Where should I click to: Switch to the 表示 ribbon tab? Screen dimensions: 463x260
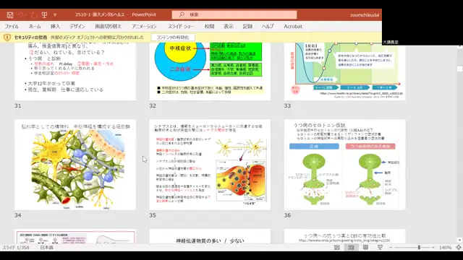[229, 27]
